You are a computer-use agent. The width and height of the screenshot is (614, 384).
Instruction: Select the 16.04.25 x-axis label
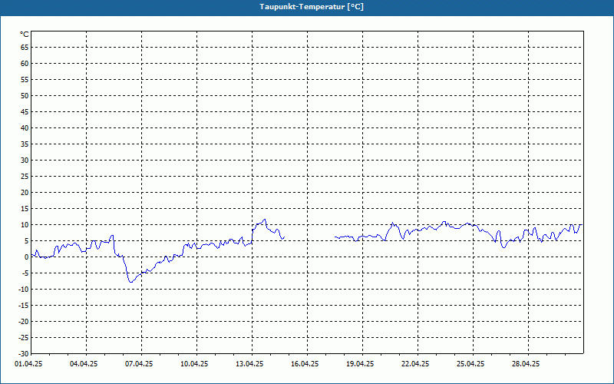click(305, 364)
